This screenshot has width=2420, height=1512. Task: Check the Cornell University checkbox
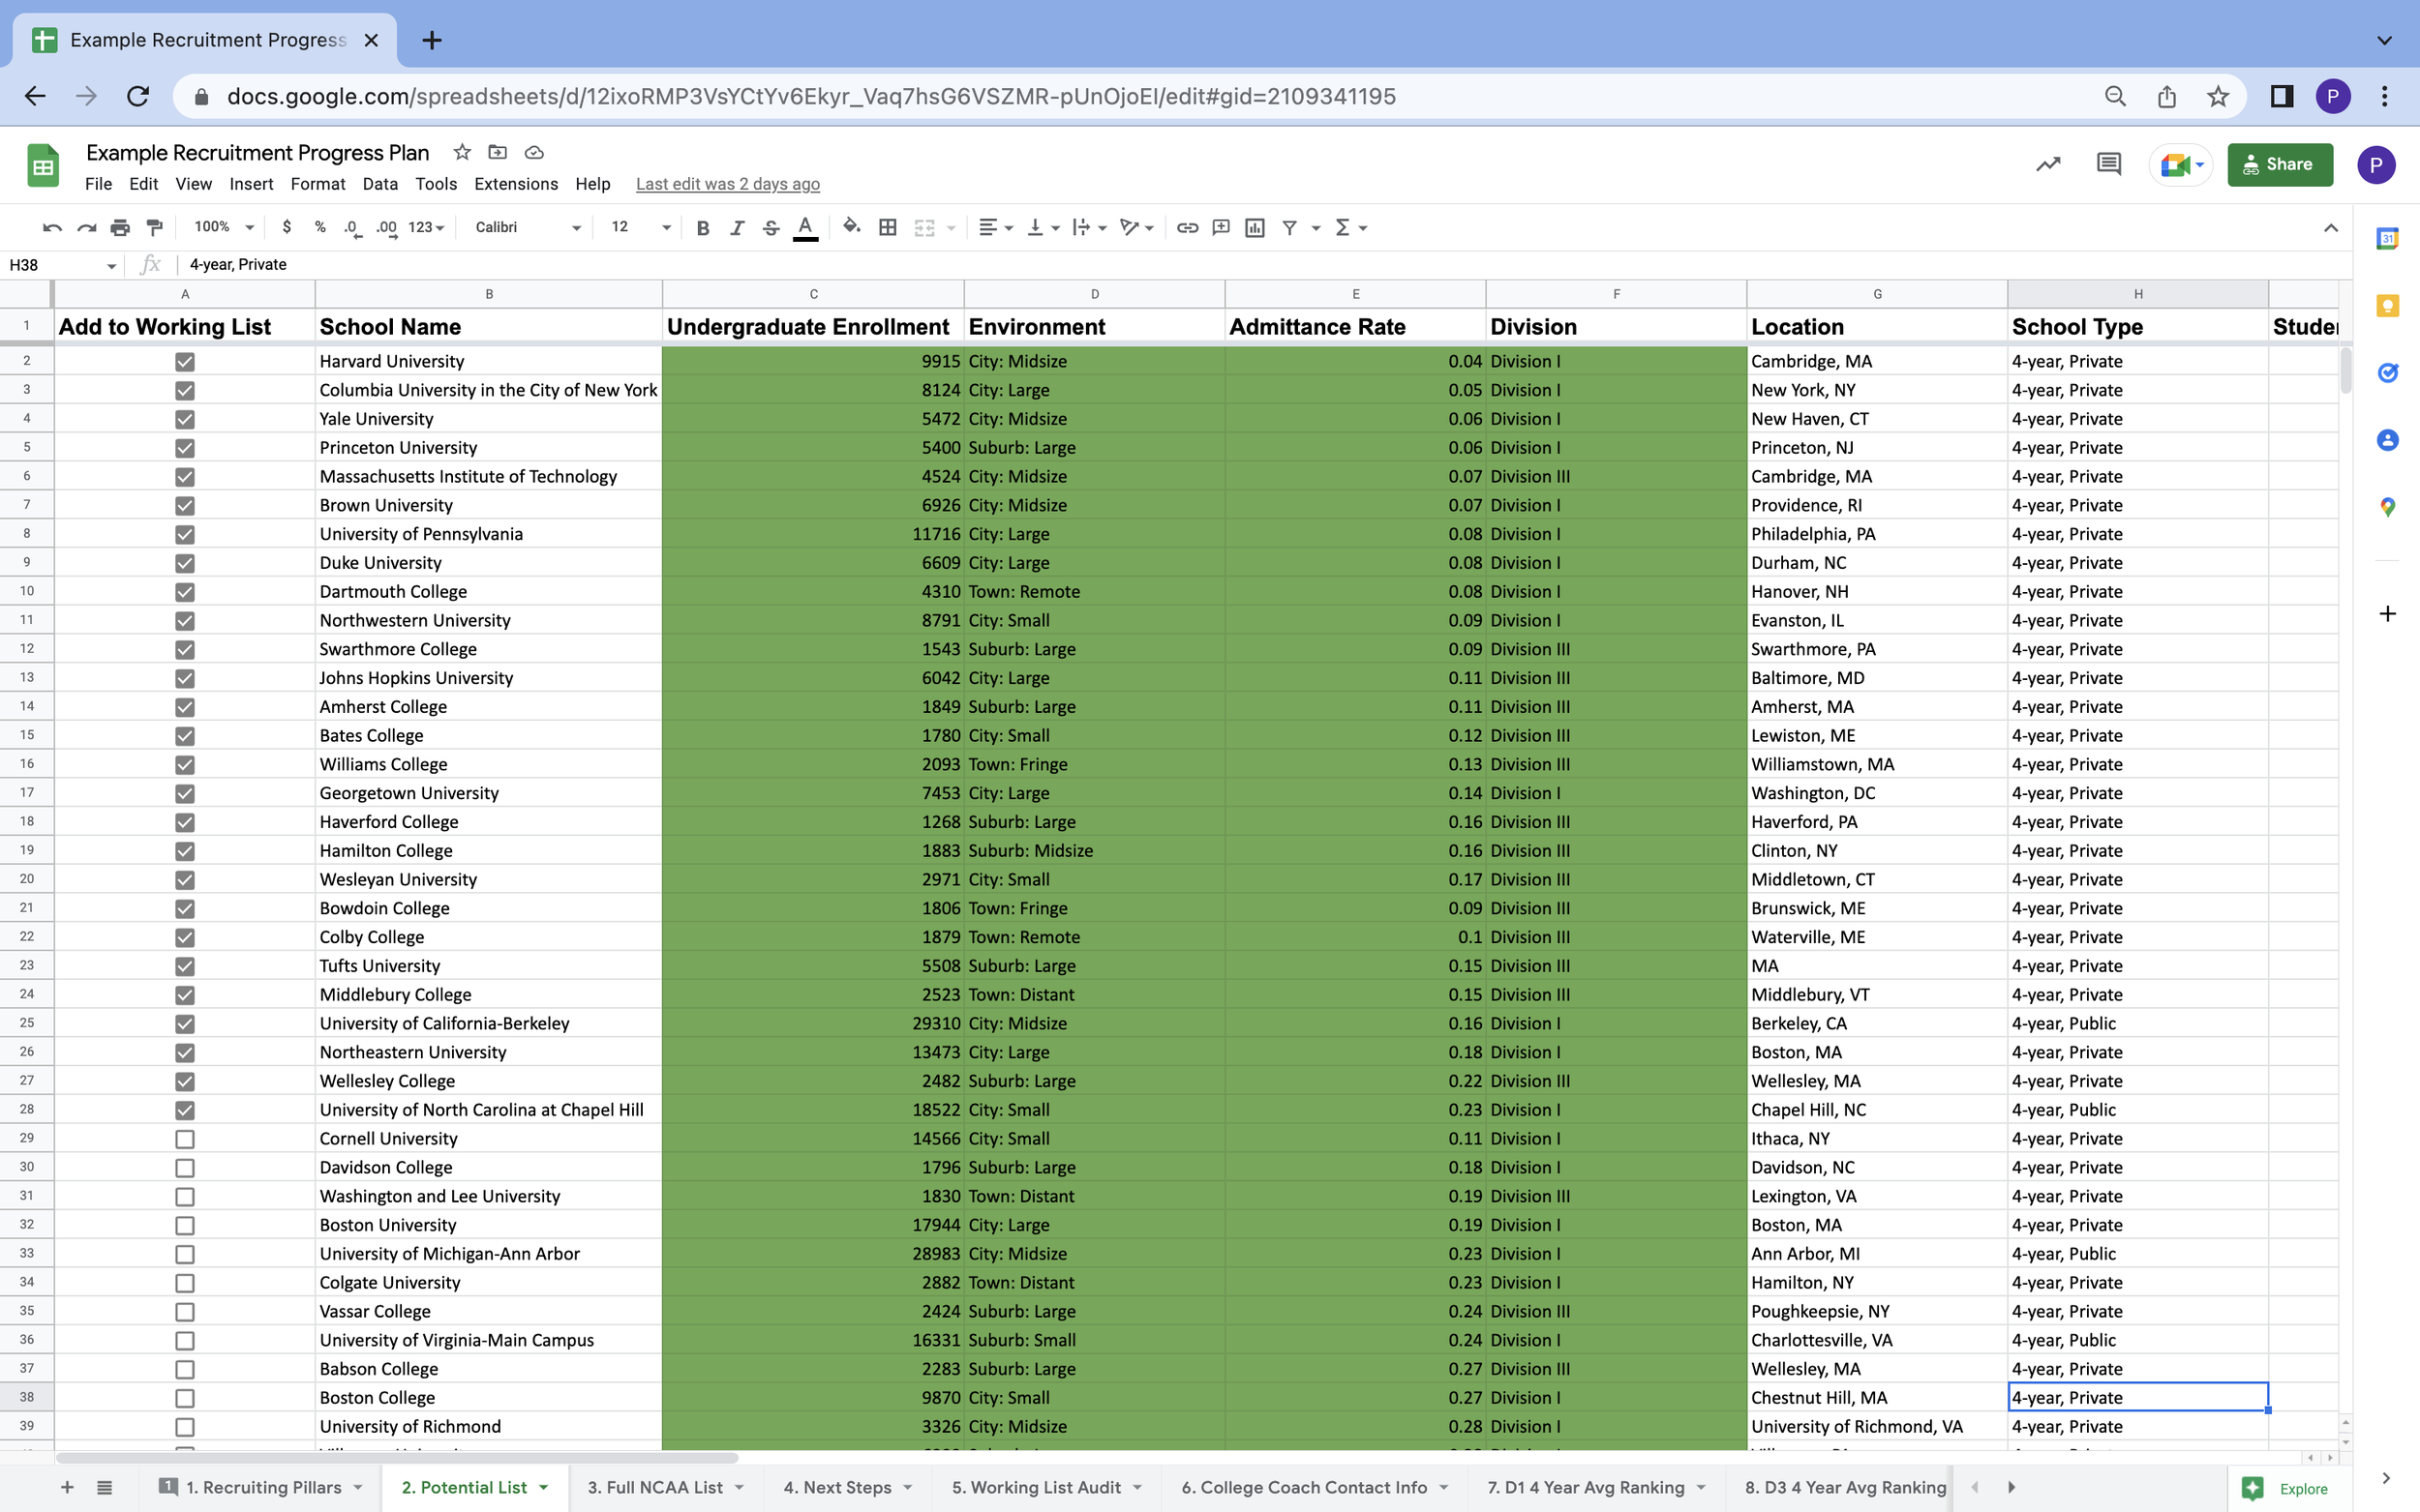coord(184,1139)
